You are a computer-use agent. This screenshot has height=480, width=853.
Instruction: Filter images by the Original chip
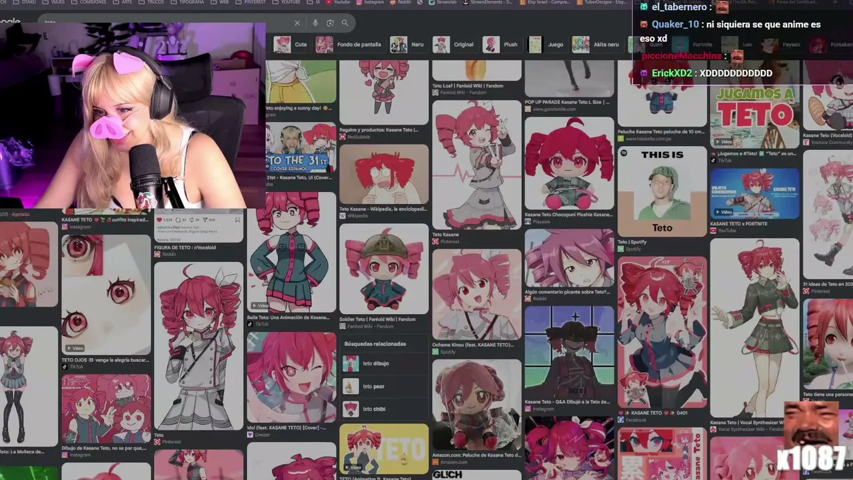tap(454, 45)
